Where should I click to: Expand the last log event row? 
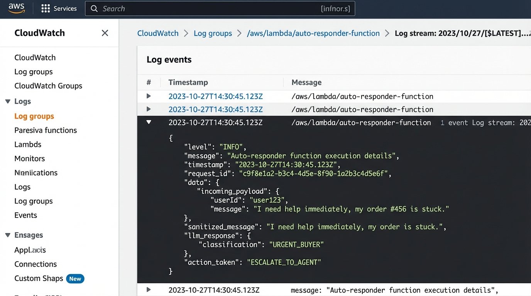pos(149,289)
